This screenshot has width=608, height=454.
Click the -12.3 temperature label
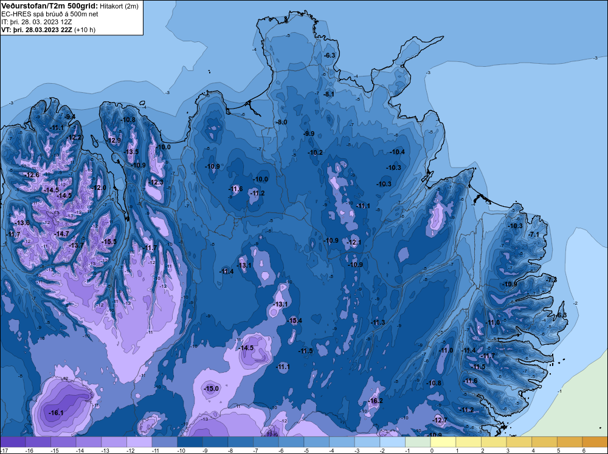156,182
